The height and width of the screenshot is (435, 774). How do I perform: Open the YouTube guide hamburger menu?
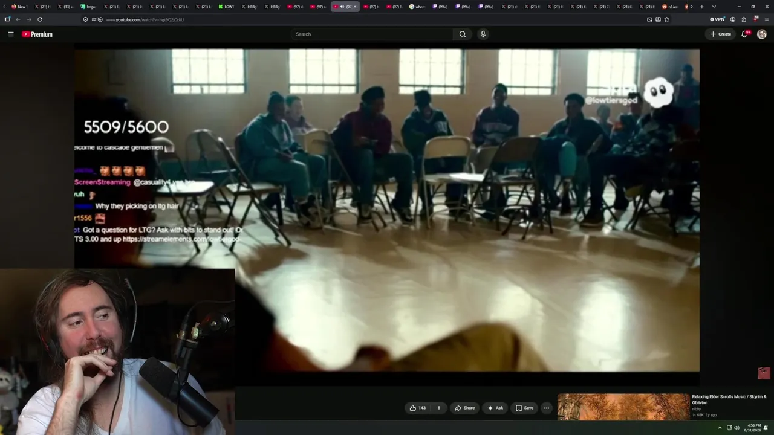point(10,34)
